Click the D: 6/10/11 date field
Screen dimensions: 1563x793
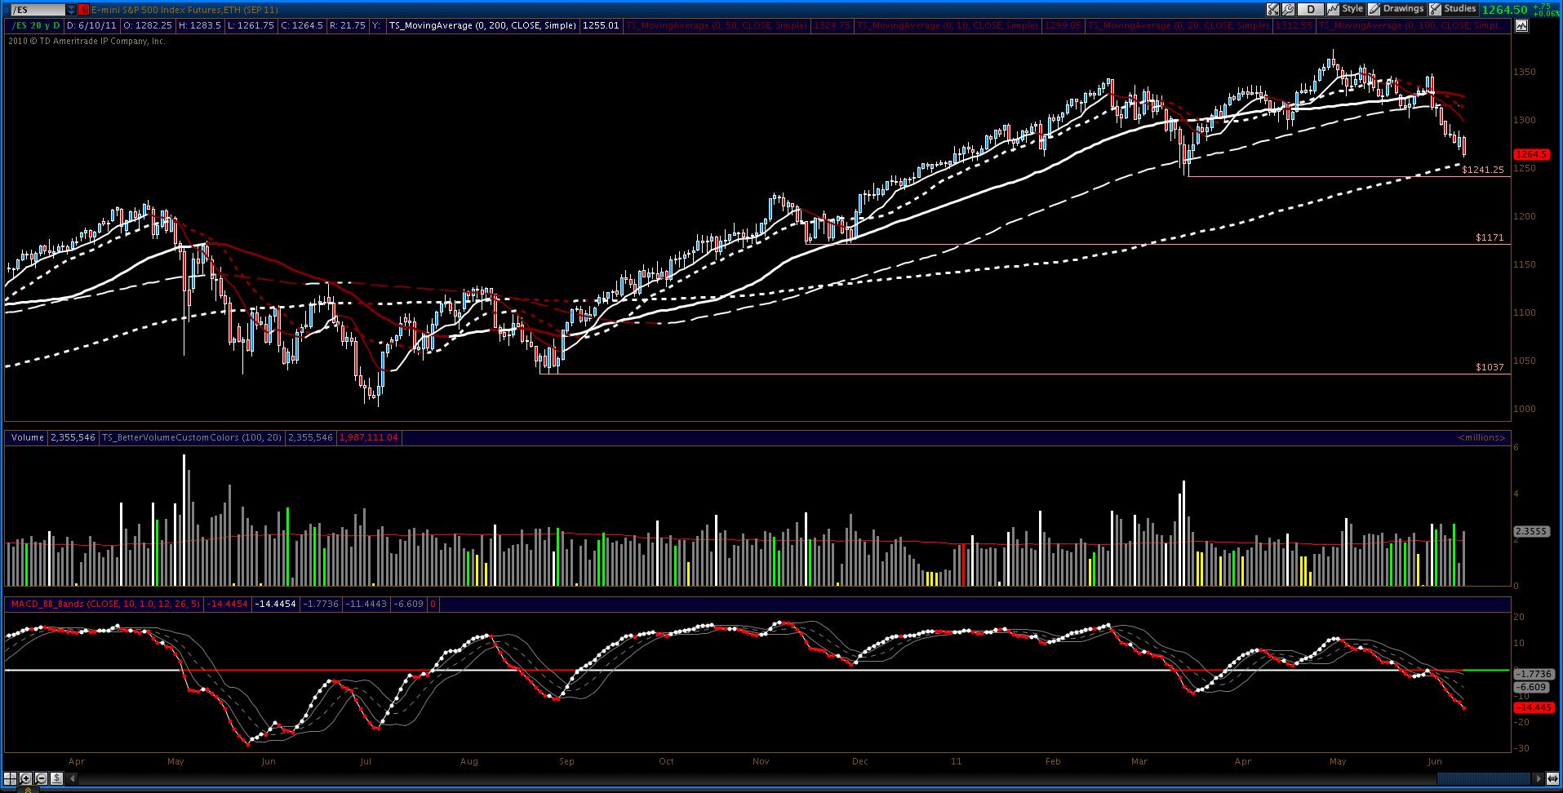pyautogui.click(x=93, y=26)
